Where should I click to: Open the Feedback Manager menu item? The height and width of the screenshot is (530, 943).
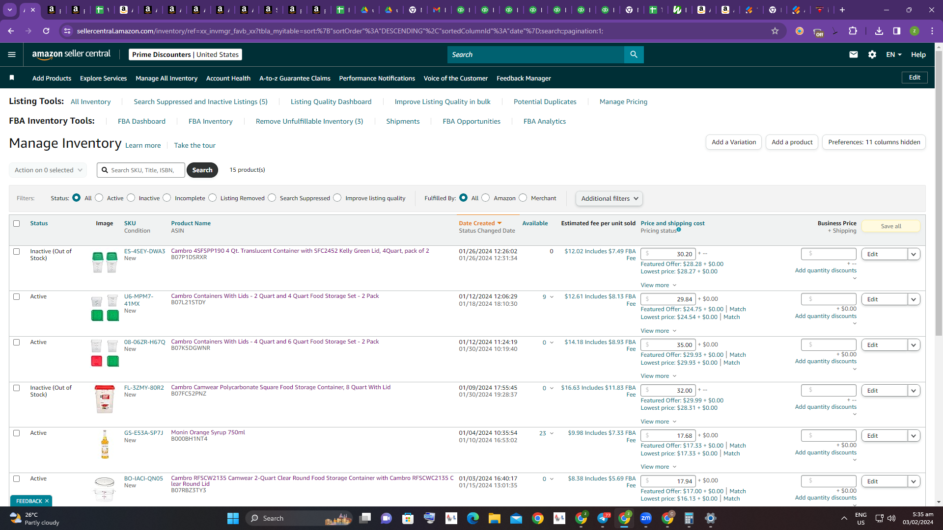524,78
